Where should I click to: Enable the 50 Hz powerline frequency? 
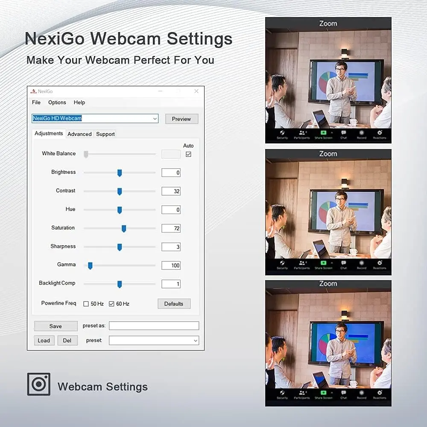[x=86, y=304]
